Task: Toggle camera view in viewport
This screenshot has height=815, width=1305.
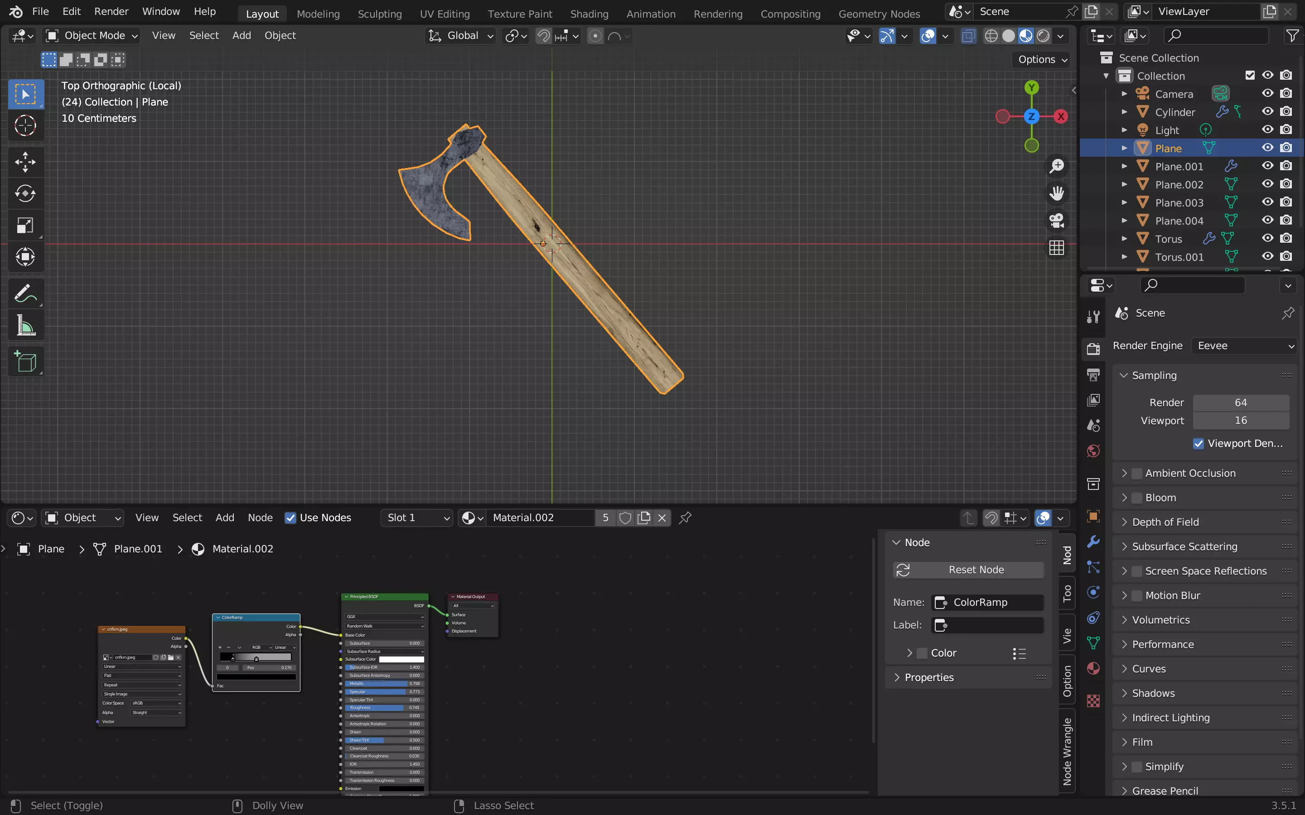Action: pos(1056,221)
